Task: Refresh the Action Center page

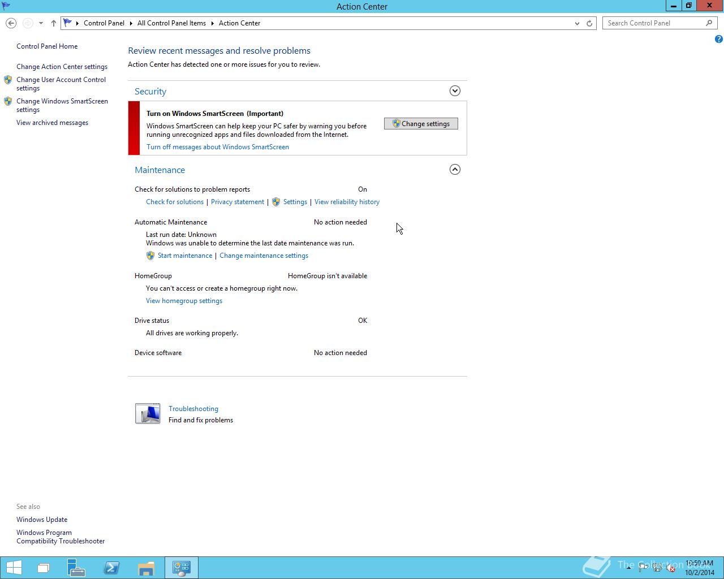Action: tap(589, 23)
